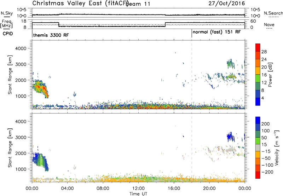Click the '18' frequency axis tick
The image size is (283, 196).
24,21
